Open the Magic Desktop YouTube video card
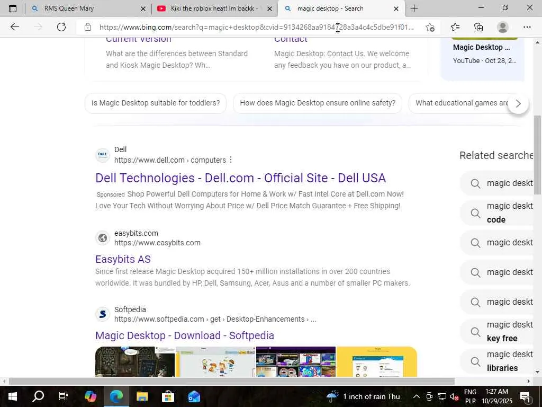Screen dimensions: 542x407 pyautogui.click(x=483, y=59)
